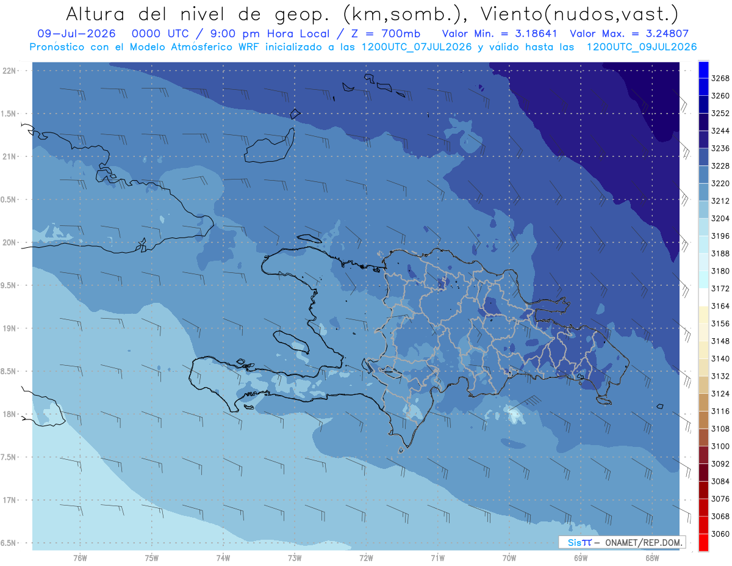Viewport: 732px width, 566px height.
Task: Click the '3076' colorbar value
Action: coord(720,499)
